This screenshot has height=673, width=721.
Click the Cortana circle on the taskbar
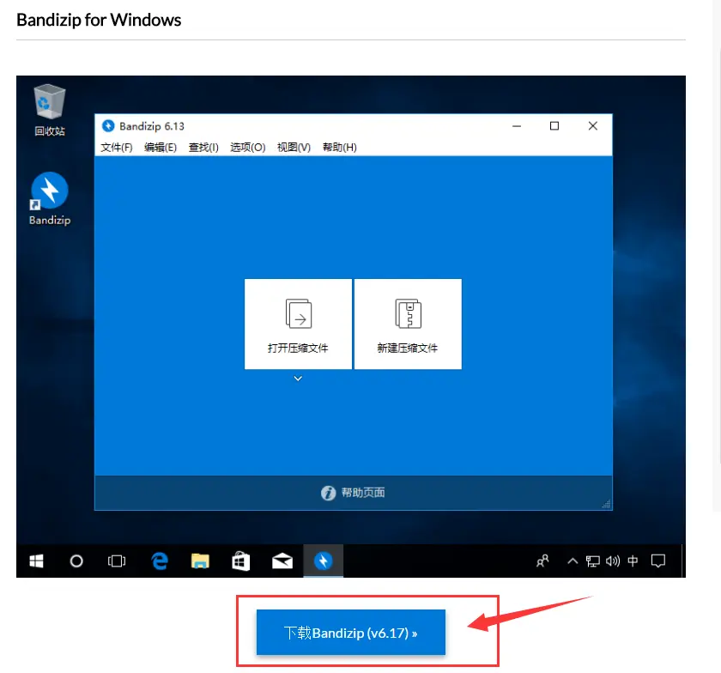point(76,561)
